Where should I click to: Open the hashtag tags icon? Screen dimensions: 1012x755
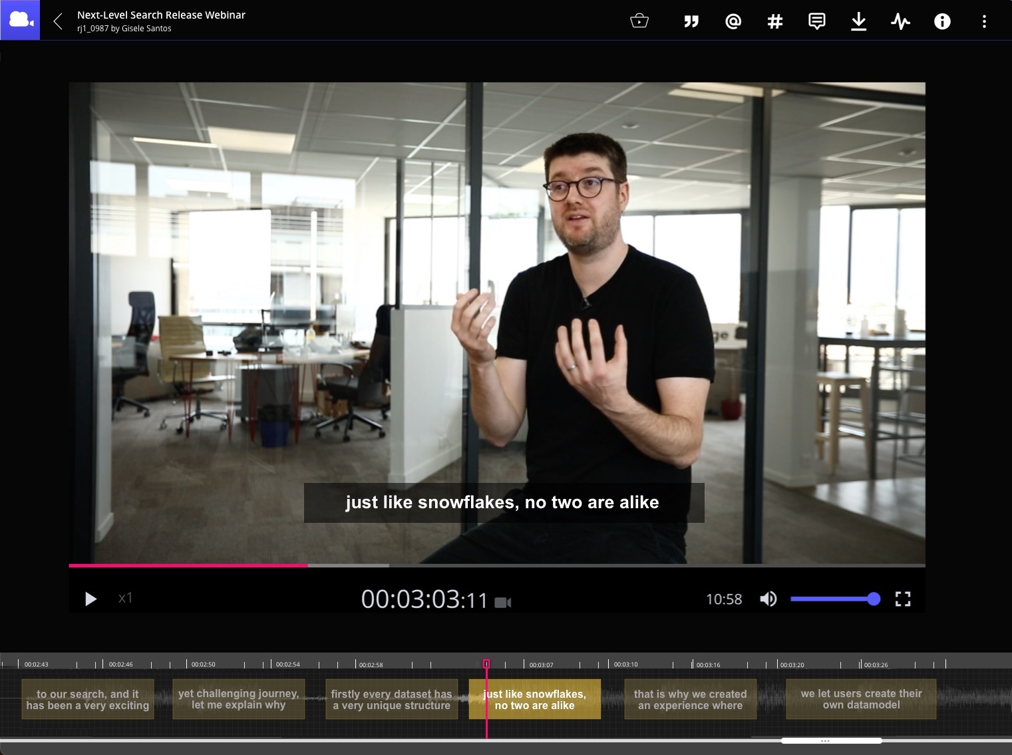pos(774,21)
